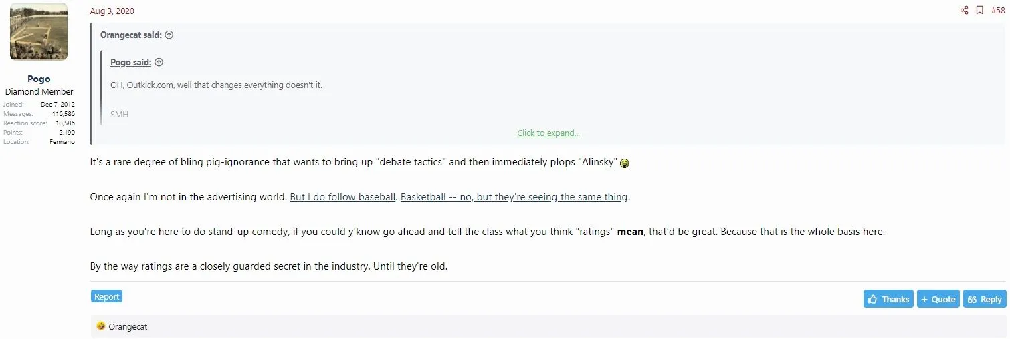The height and width of the screenshot is (339, 1010).
Task: Click the Aug 3, 2020 post date
Action: (112, 11)
